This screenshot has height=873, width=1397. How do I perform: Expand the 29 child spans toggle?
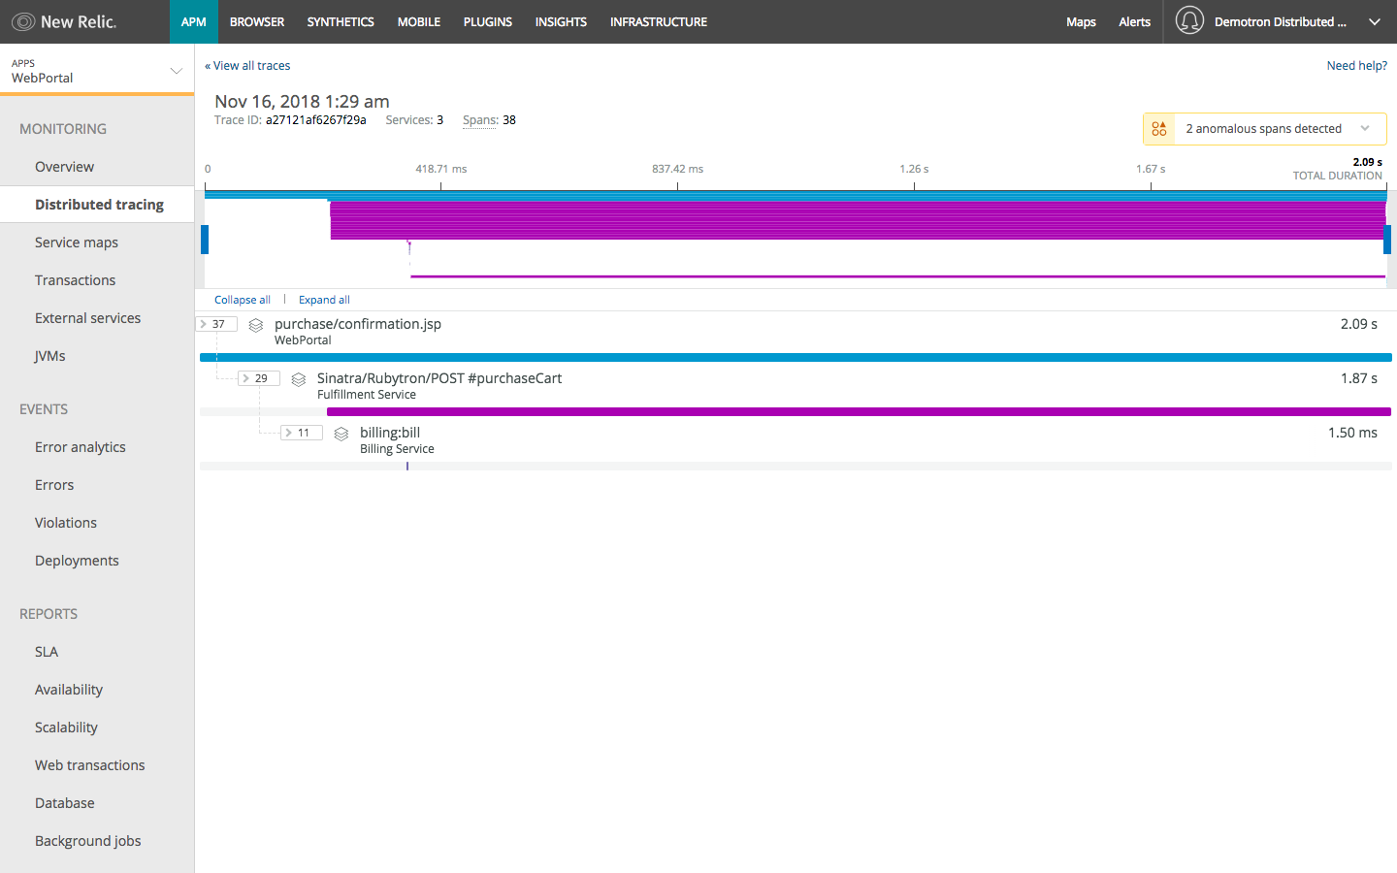point(259,378)
